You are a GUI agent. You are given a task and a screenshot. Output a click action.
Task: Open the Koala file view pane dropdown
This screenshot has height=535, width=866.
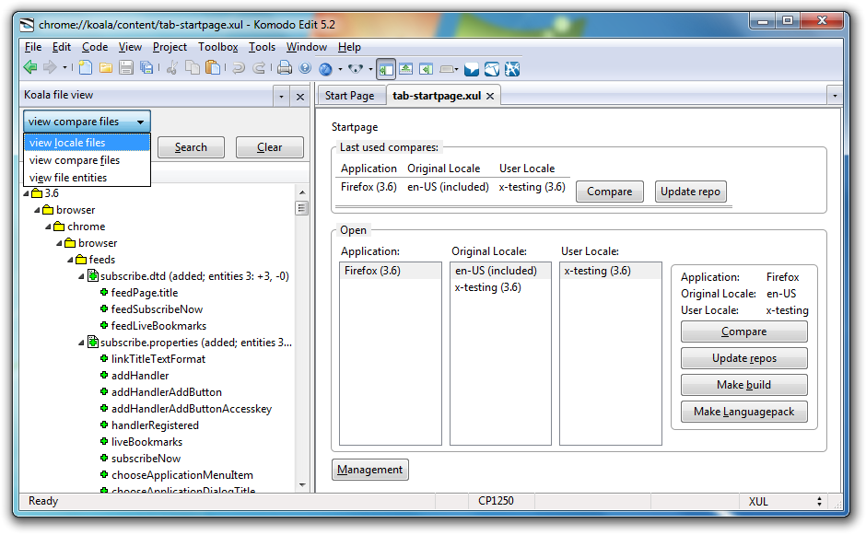281,97
